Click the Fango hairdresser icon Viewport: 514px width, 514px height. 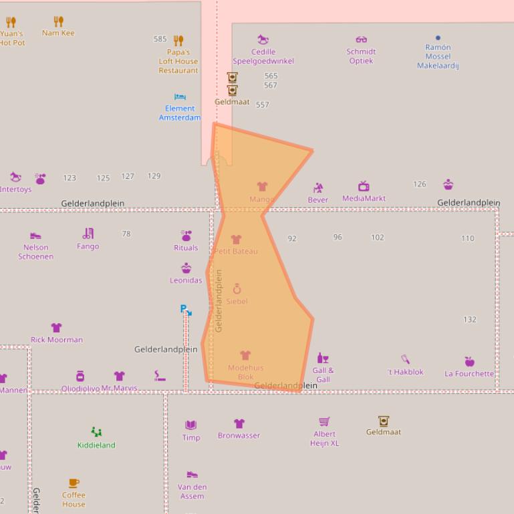[88, 234]
